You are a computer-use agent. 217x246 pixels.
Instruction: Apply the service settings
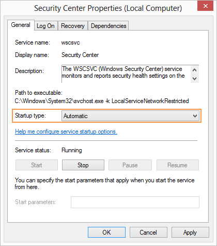190,233
